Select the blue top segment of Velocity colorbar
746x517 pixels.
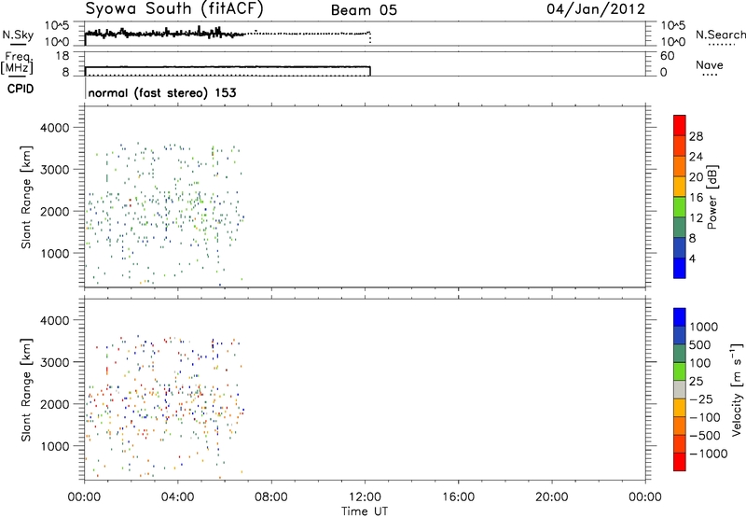[x=680, y=317]
